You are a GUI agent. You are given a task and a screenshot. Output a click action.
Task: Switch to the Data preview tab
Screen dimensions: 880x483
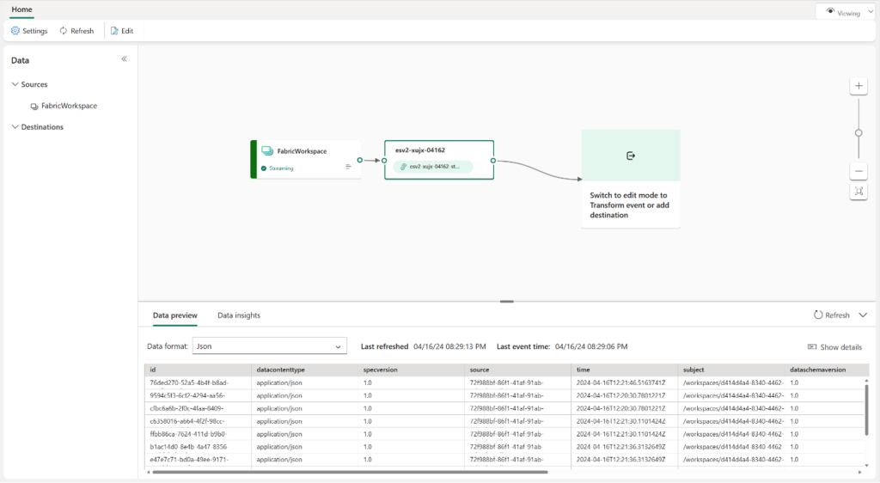[175, 315]
